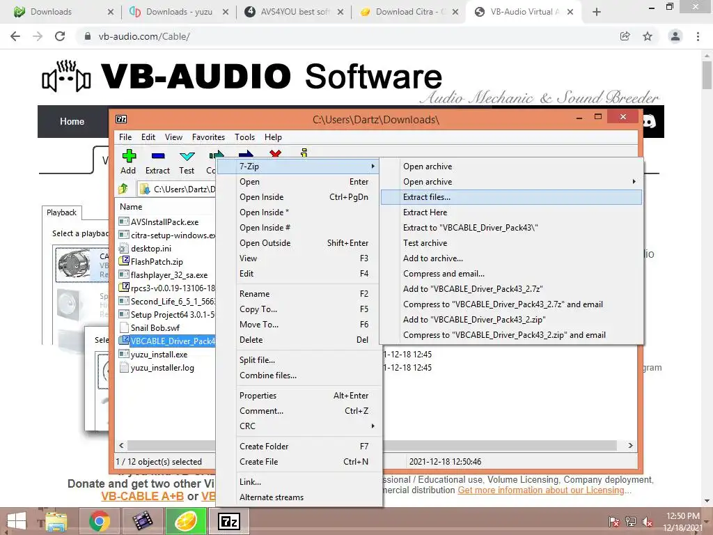The height and width of the screenshot is (535, 713).
Task: Open the Favorites menu in 7-Zip
Action: pyautogui.click(x=208, y=137)
